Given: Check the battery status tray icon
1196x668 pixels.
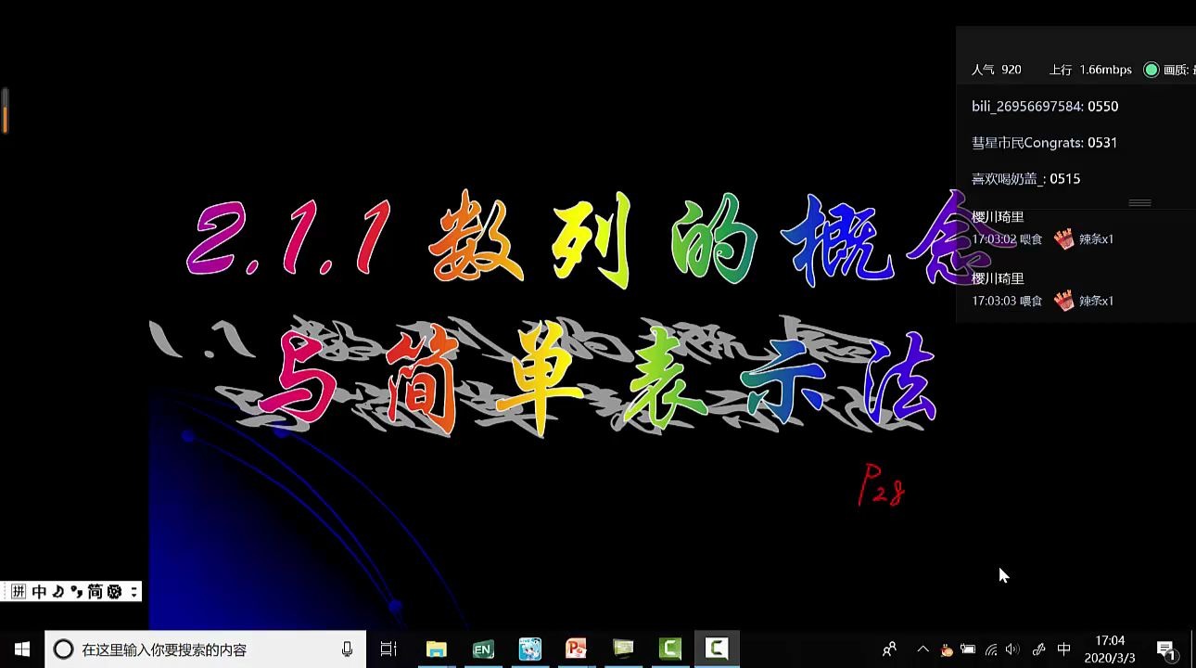Looking at the screenshot, I should pos(968,649).
